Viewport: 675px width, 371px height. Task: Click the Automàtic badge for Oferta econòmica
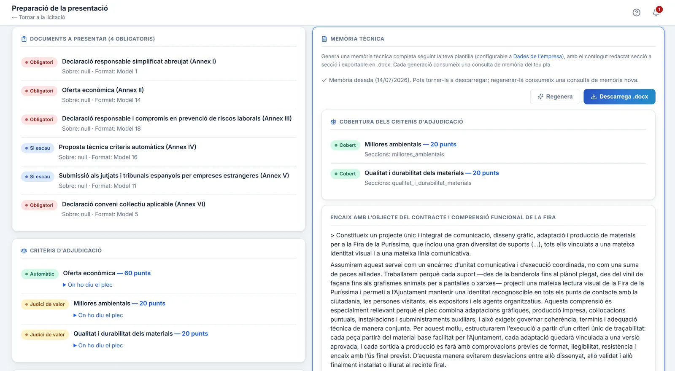click(x=40, y=274)
